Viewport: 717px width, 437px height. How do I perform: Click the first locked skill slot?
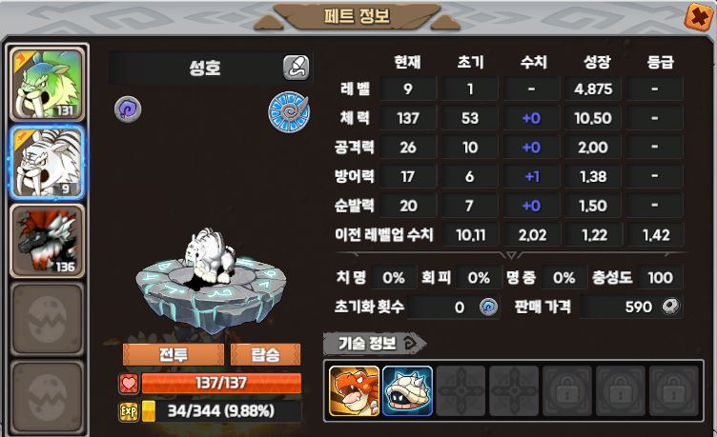[567, 390]
